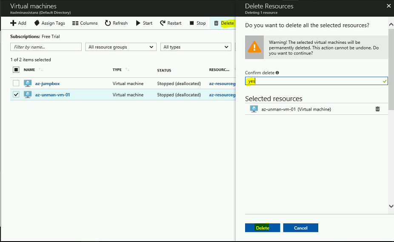Close the Delete Resources panel
The width and height of the screenshot is (394, 242).
point(389,6)
